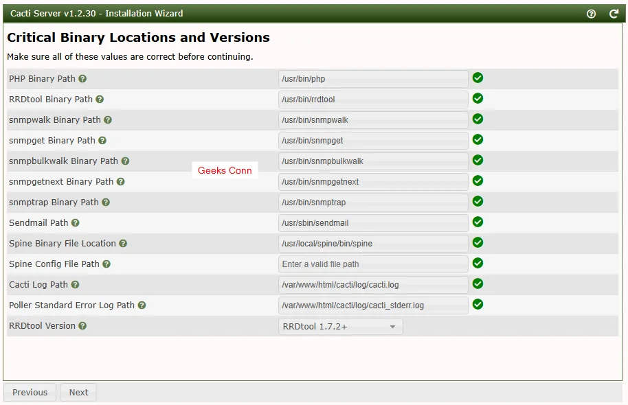
Task: Open help for RRDtool Binary Path
Action: point(100,99)
